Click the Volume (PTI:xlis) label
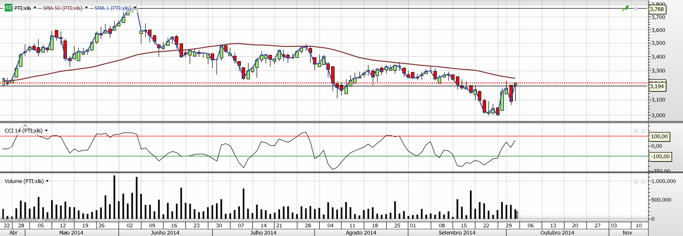 (x=24, y=181)
